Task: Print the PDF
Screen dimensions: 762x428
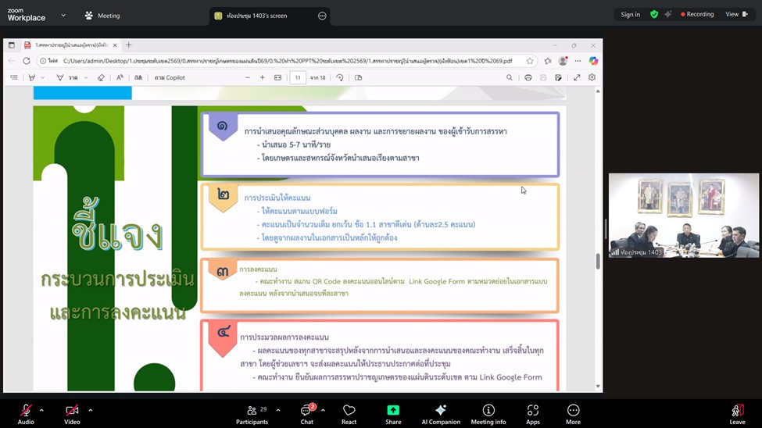Action: [x=528, y=77]
